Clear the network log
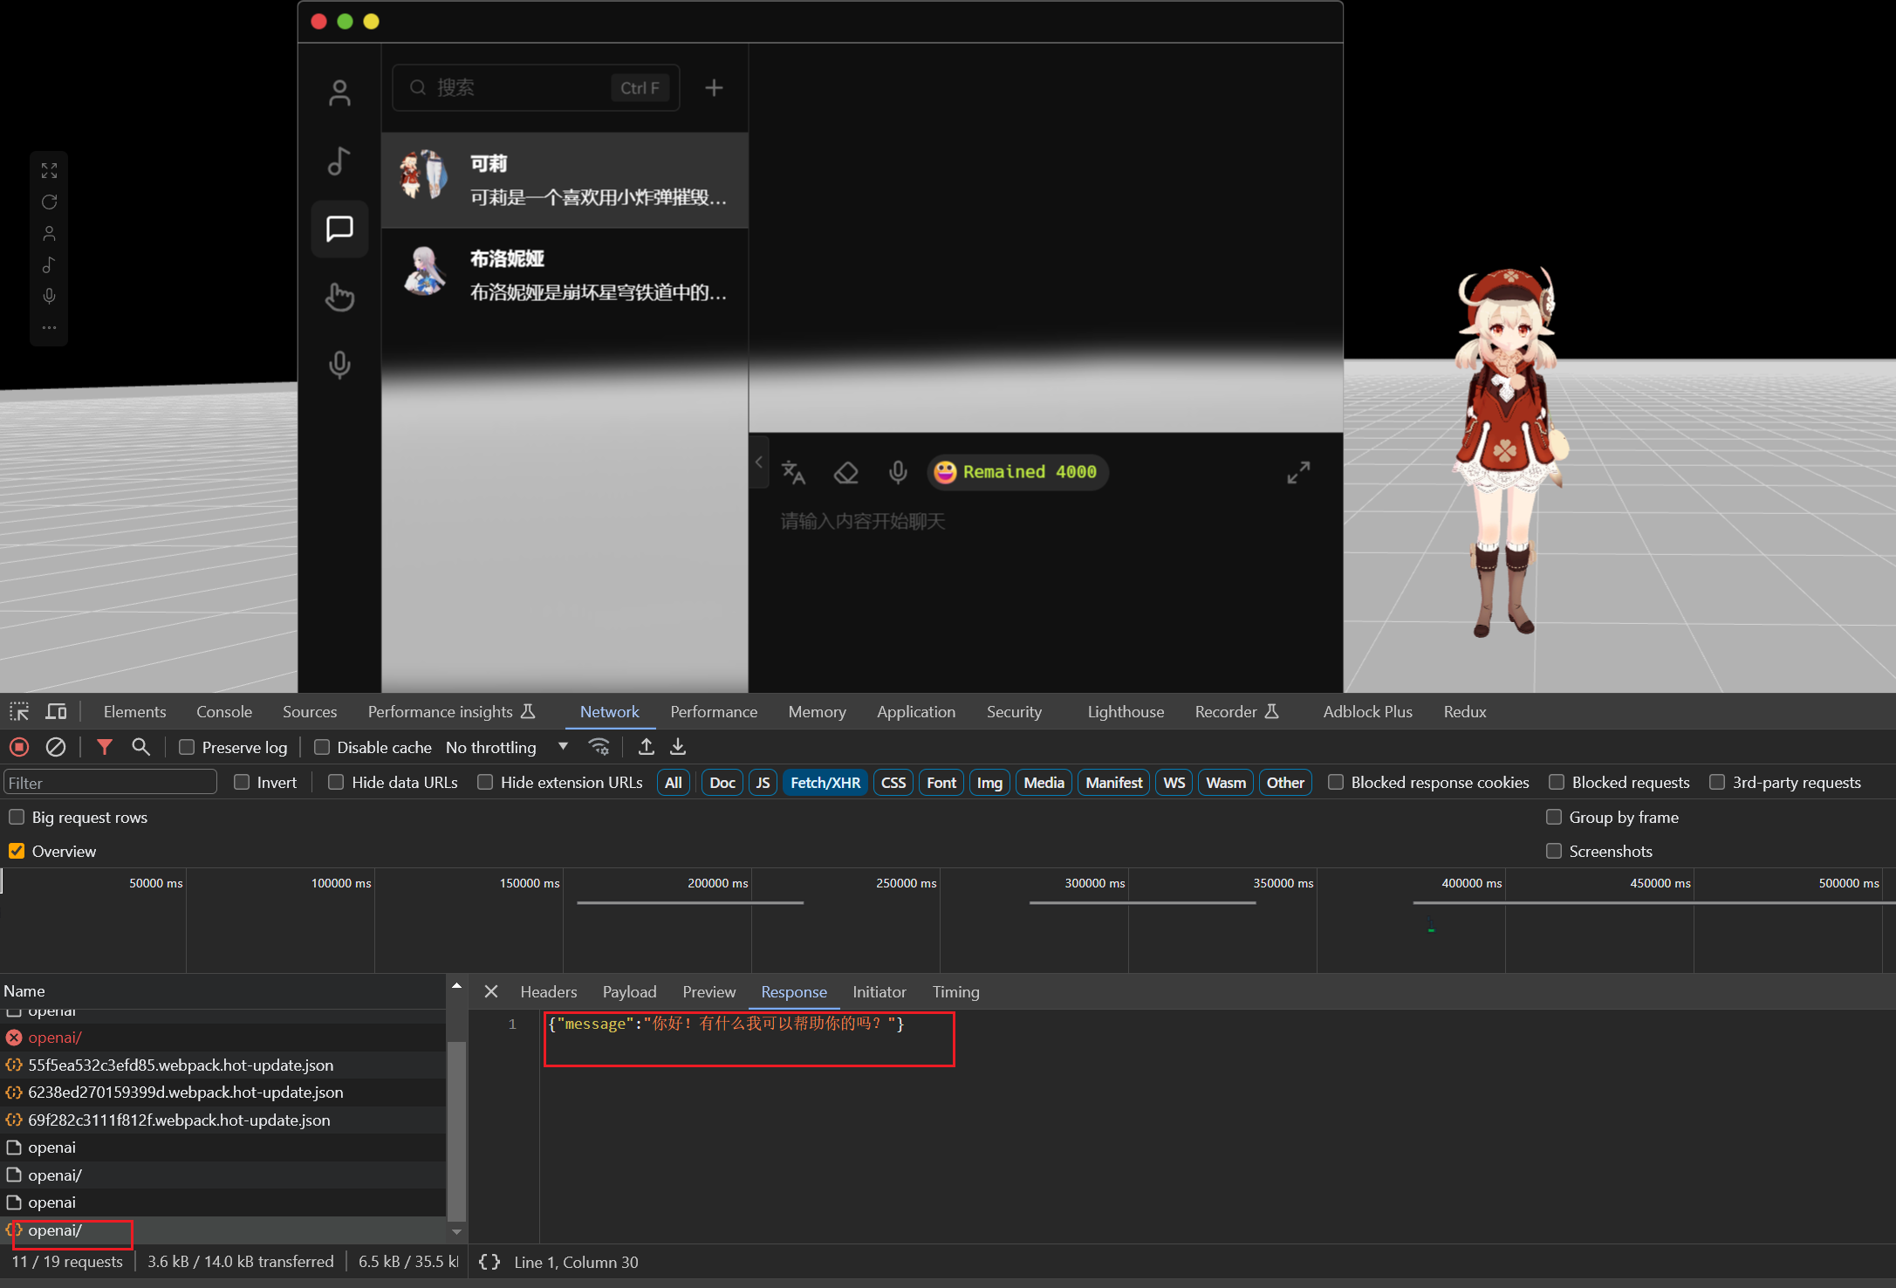 tap(56, 747)
